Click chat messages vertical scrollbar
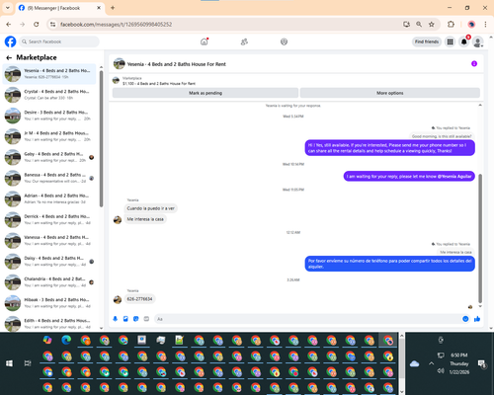 pos(480,238)
